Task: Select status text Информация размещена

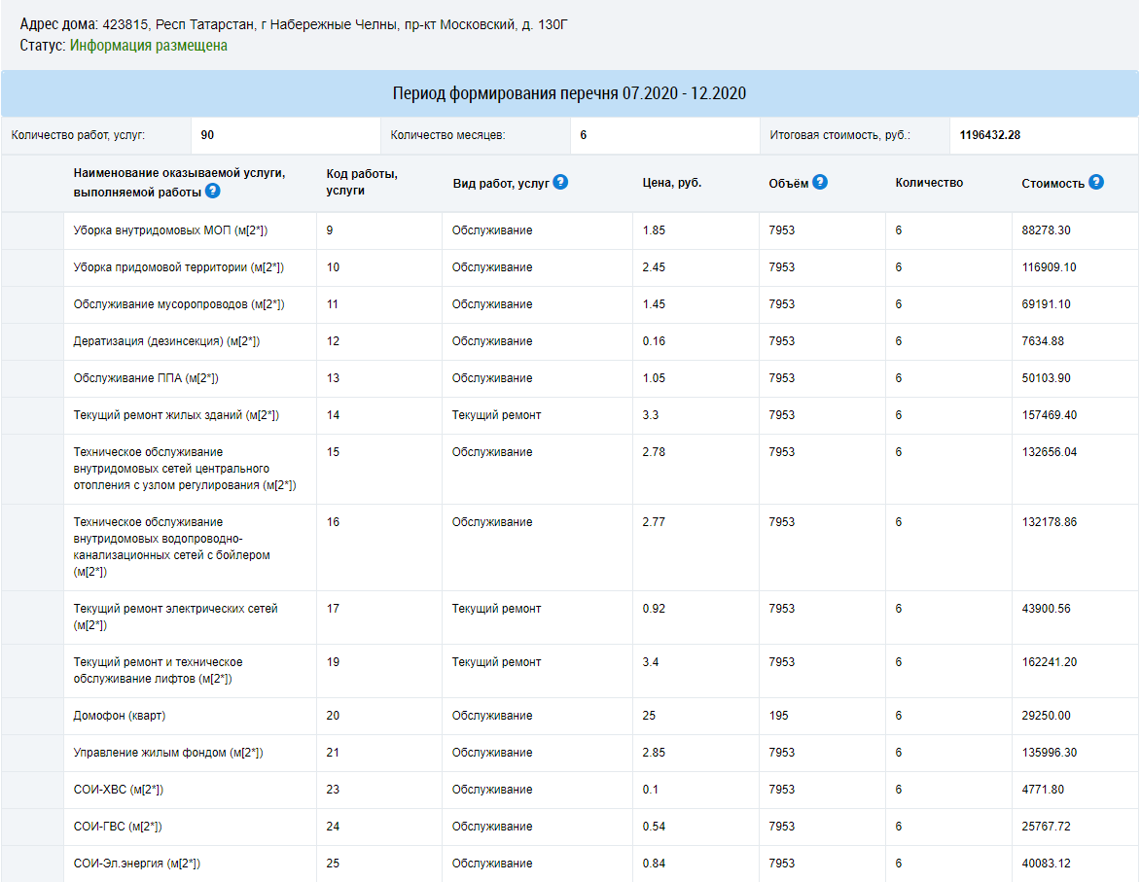Action: 149,45
